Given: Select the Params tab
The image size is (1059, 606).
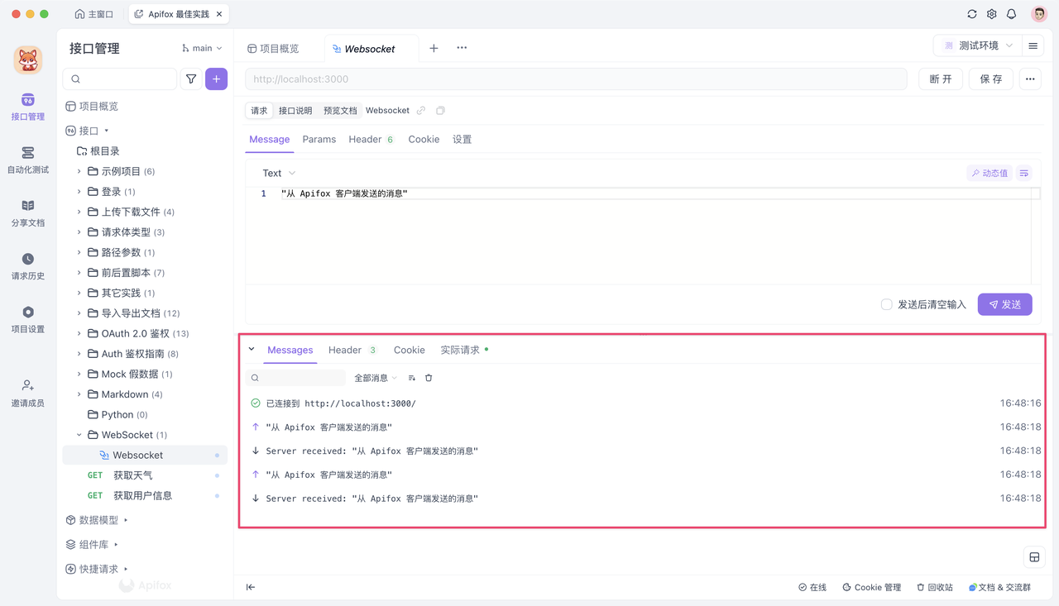Looking at the screenshot, I should coord(319,139).
